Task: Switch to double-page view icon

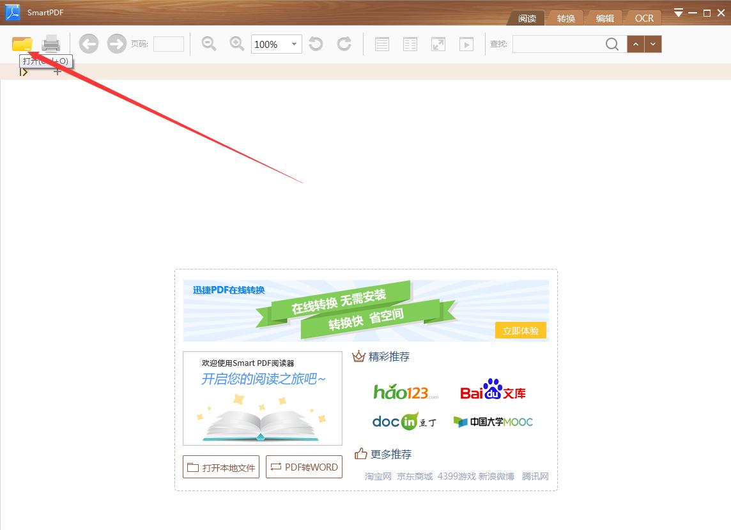Action: tap(410, 44)
